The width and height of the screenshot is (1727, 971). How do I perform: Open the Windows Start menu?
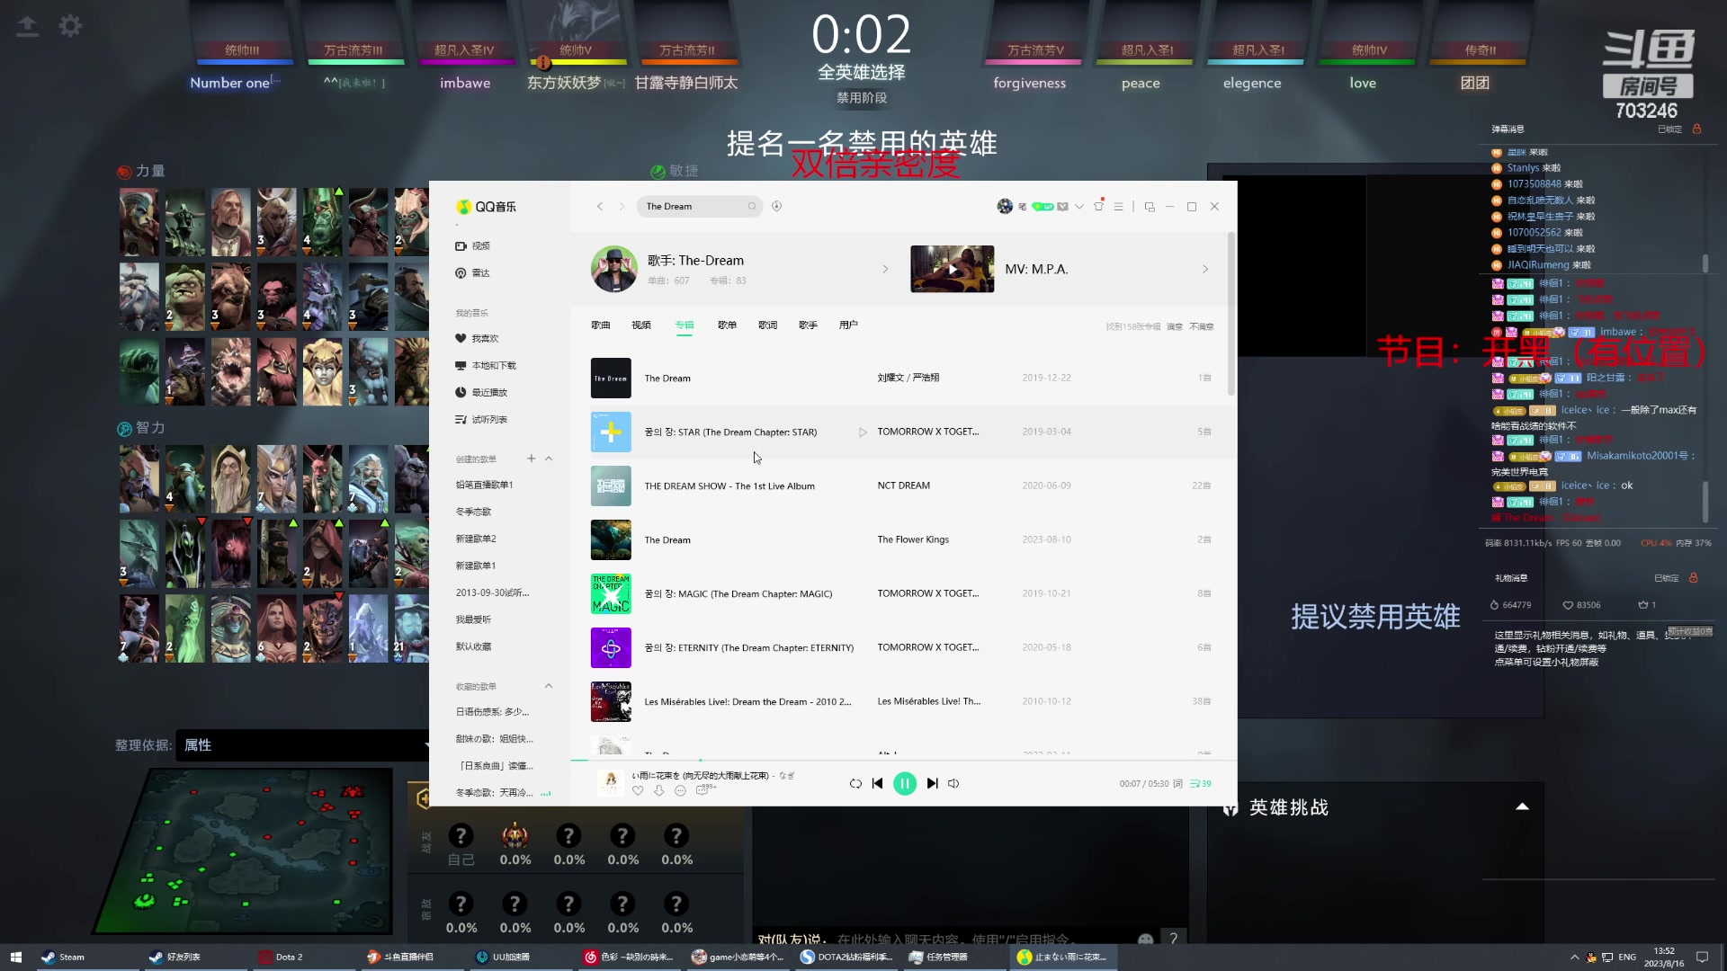[x=15, y=957]
